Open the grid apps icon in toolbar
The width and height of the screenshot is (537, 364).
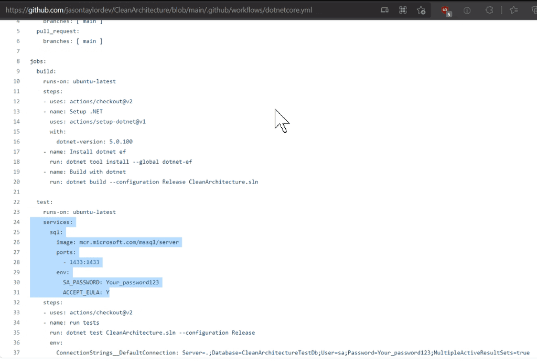[x=403, y=10]
